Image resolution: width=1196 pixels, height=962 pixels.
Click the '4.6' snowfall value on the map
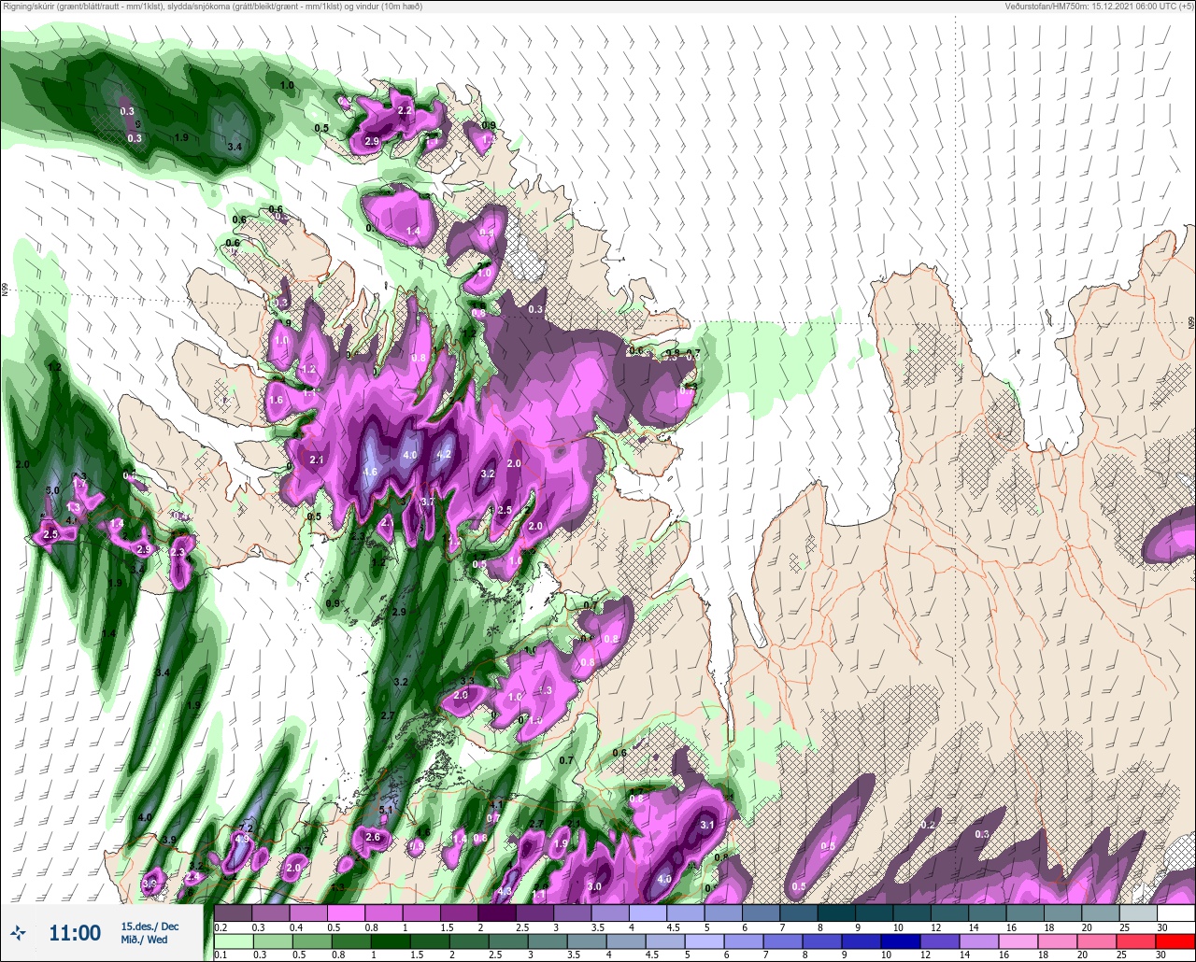click(370, 473)
